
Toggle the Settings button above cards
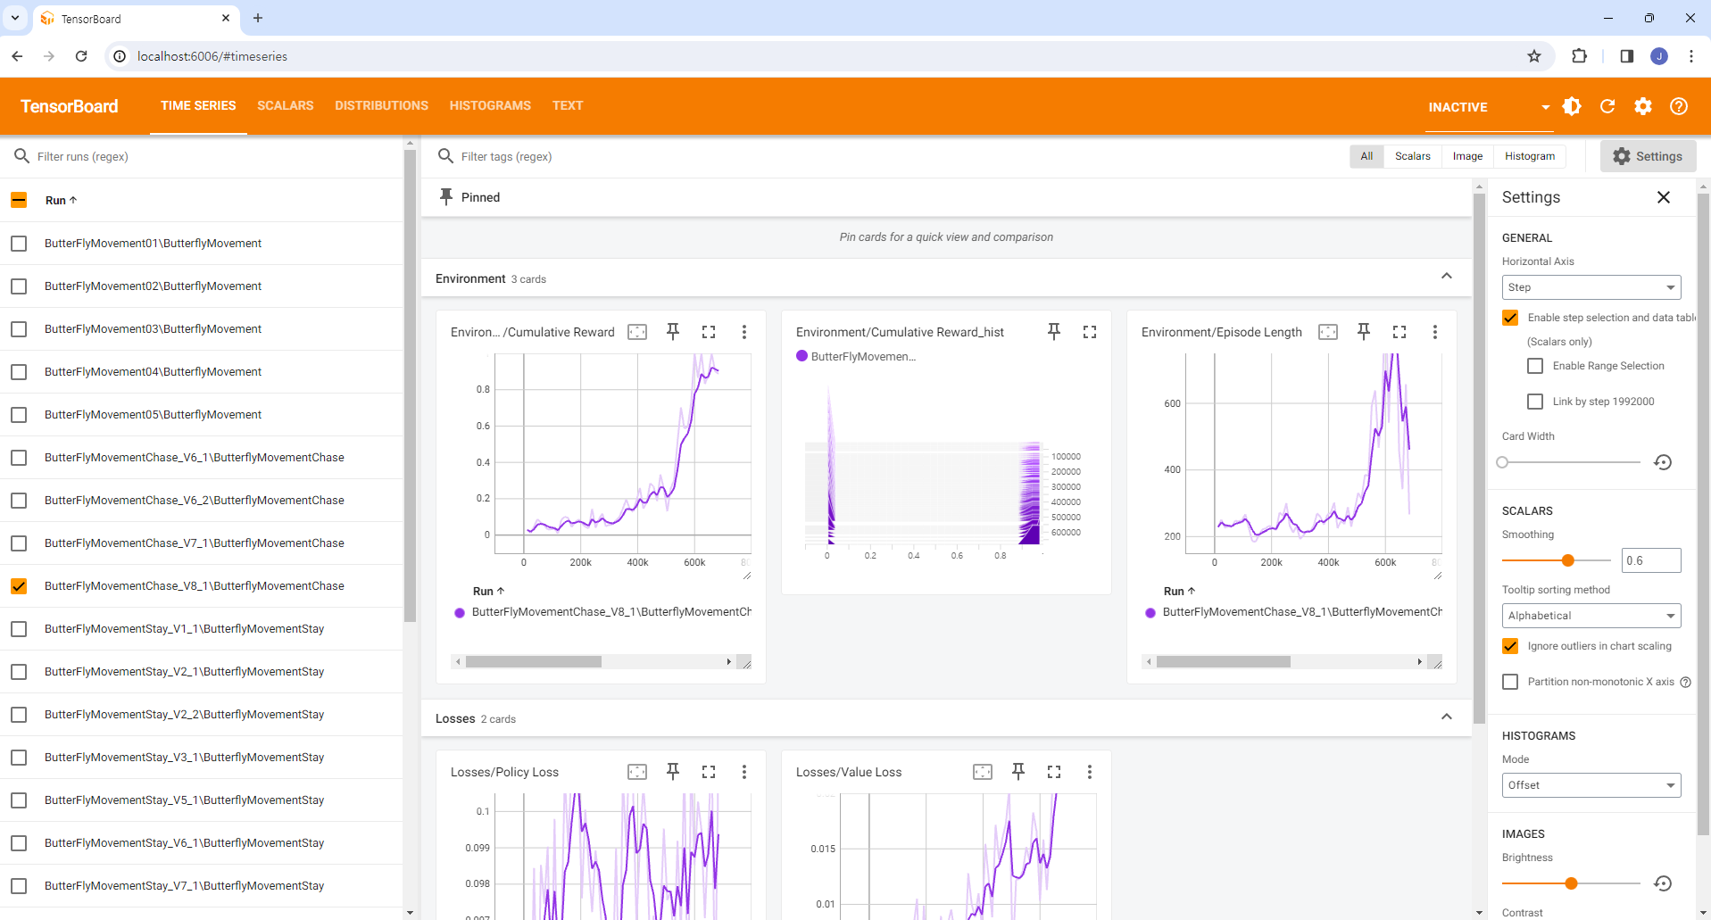(x=1648, y=156)
